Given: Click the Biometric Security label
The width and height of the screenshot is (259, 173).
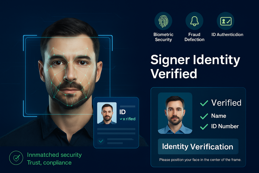Looking at the screenshot, I should 163,37.
